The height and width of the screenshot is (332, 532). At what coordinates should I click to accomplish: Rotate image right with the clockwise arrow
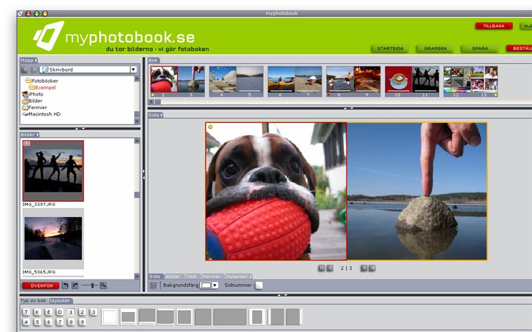pyautogui.click(x=75, y=285)
